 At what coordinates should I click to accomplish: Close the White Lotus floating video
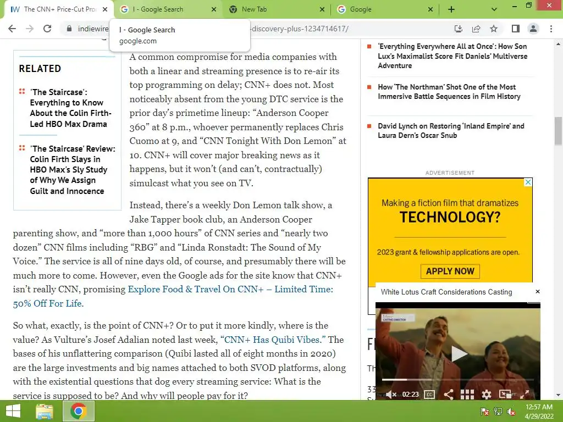pyautogui.click(x=538, y=292)
